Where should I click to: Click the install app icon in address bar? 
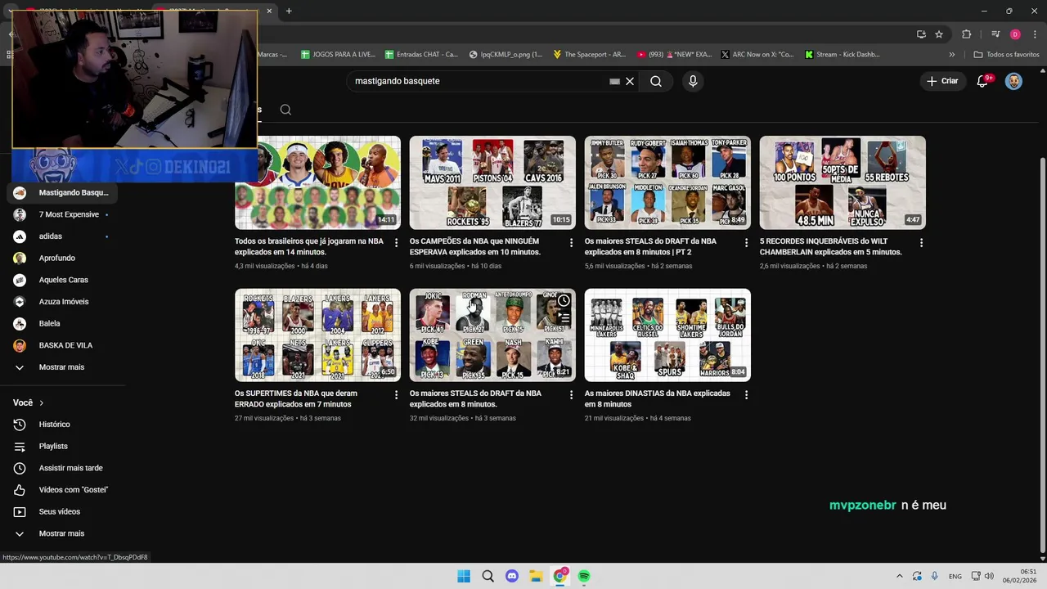point(921,34)
